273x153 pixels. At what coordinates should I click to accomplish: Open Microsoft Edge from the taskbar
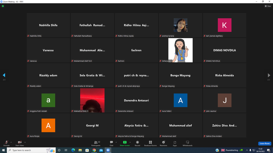pos(73,150)
